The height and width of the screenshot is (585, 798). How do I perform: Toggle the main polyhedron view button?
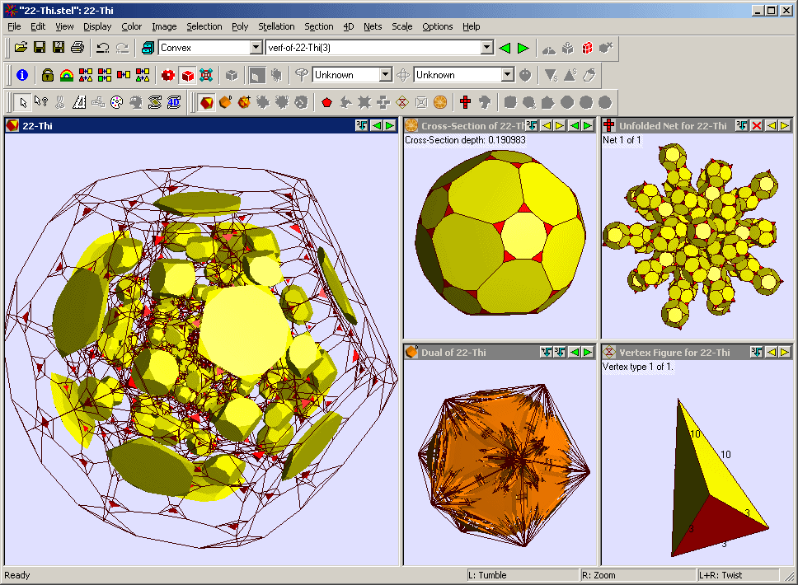point(206,102)
